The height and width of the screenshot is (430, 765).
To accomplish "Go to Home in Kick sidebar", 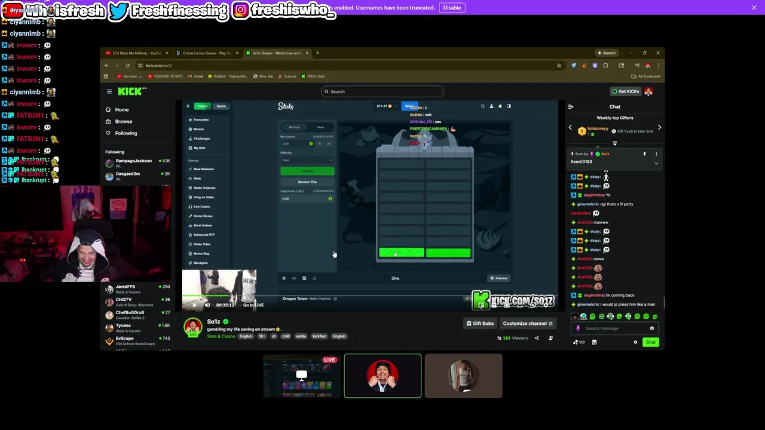I will [x=122, y=110].
